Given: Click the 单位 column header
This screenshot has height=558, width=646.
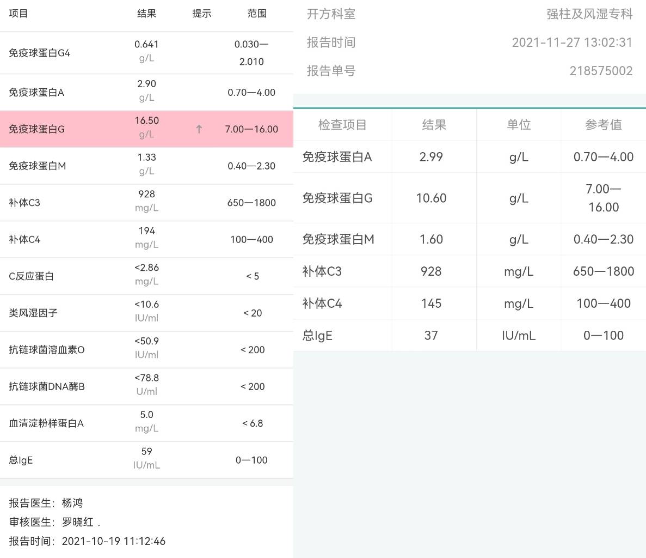Looking at the screenshot, I should [x=519, y=125].
